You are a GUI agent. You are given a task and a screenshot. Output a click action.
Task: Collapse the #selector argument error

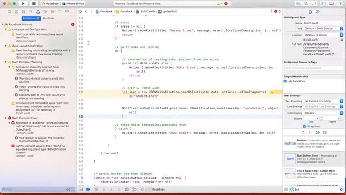9,123
